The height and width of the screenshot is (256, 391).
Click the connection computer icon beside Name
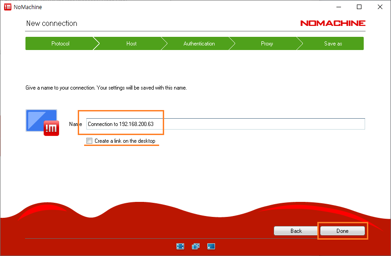click(x=42, y=122)
